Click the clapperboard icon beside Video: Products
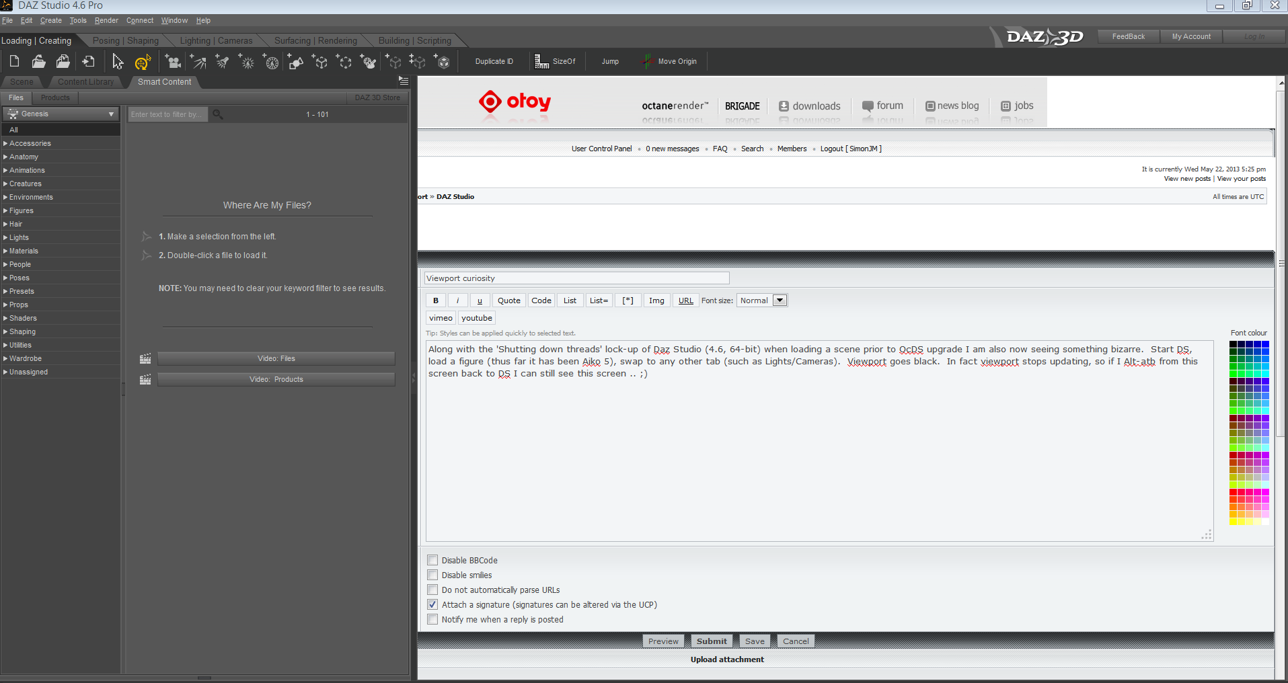This screenshot has height=683, width=1288. 145,380
